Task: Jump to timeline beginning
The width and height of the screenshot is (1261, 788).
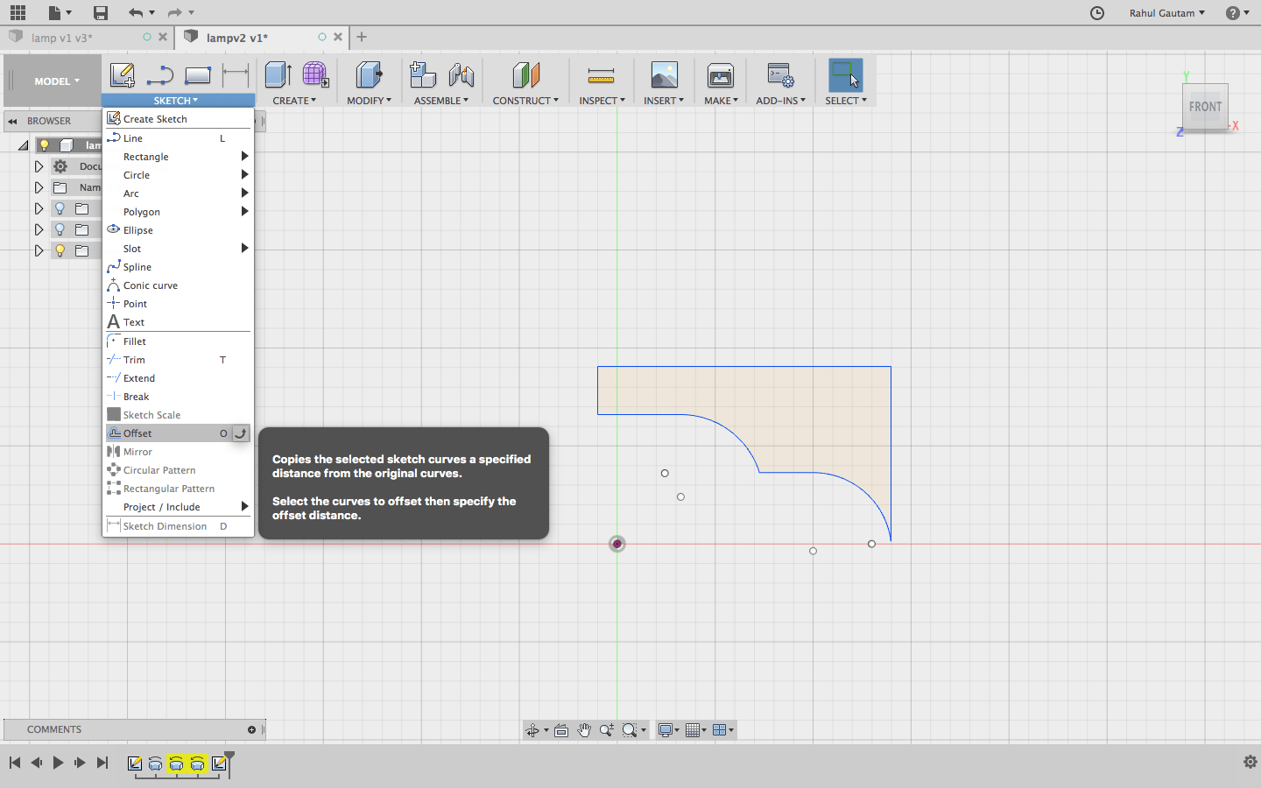Action: (x=15, y=763)
